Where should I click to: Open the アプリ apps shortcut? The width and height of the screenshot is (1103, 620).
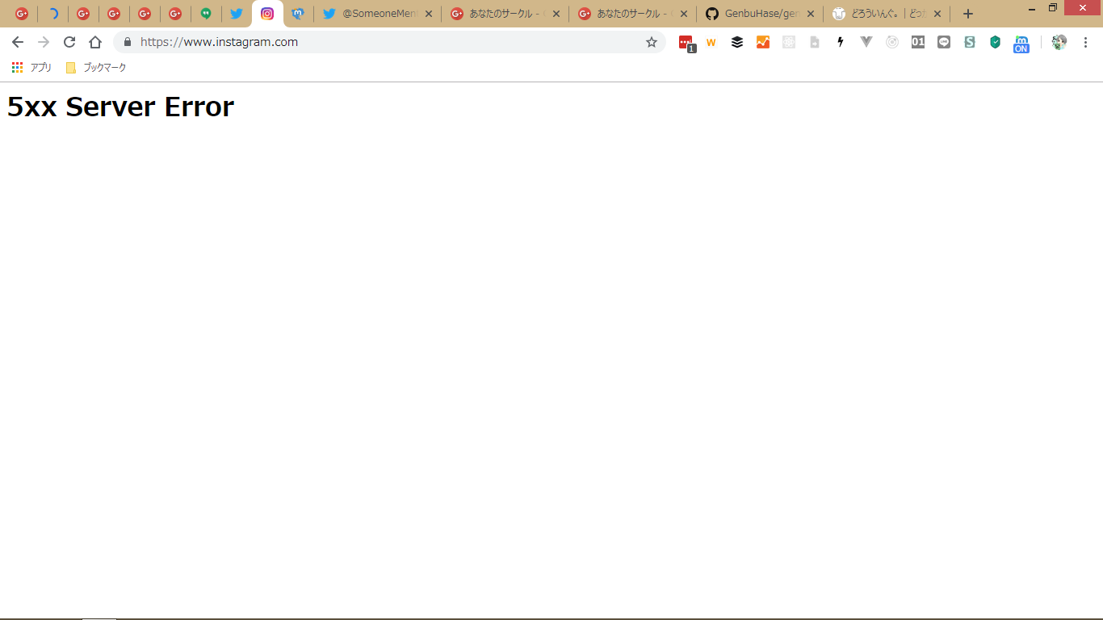32,68
